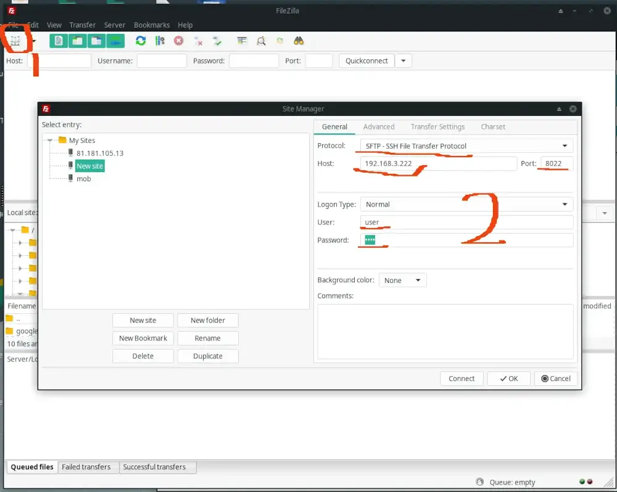The height and width of the screenshot is (492, 617).
Task: Switch to the General tab
Action: click(x=334, y=126)
